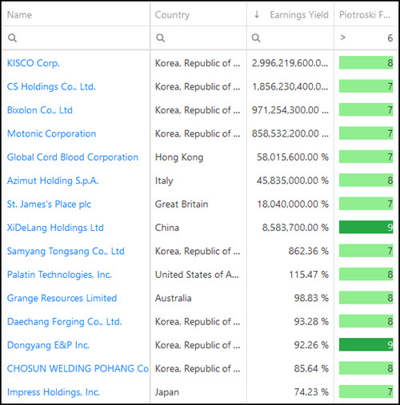Click the Piotroski F-Score column header

pyautogui.click(x=365, y=14)
